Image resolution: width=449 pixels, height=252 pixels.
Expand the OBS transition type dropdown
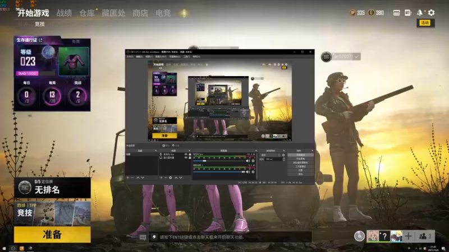tap(271, 155)
